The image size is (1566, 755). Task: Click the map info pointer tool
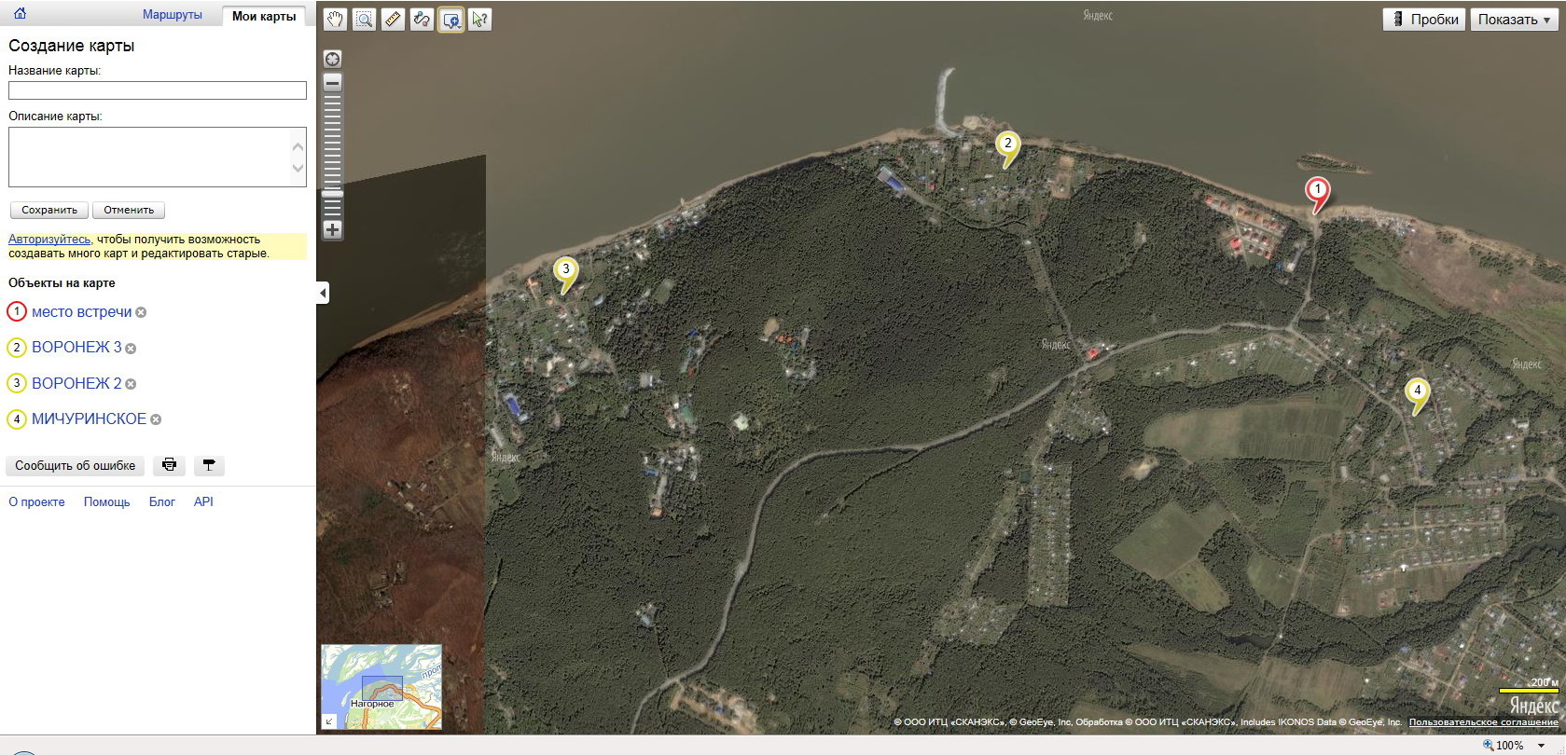coord(479,20)
